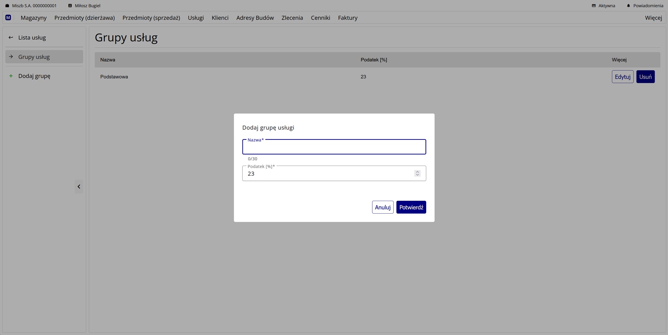Viewport: 668px width, 335px height.
Task: Click into the Podatek [%] input field
Action: tap(327, 174)
